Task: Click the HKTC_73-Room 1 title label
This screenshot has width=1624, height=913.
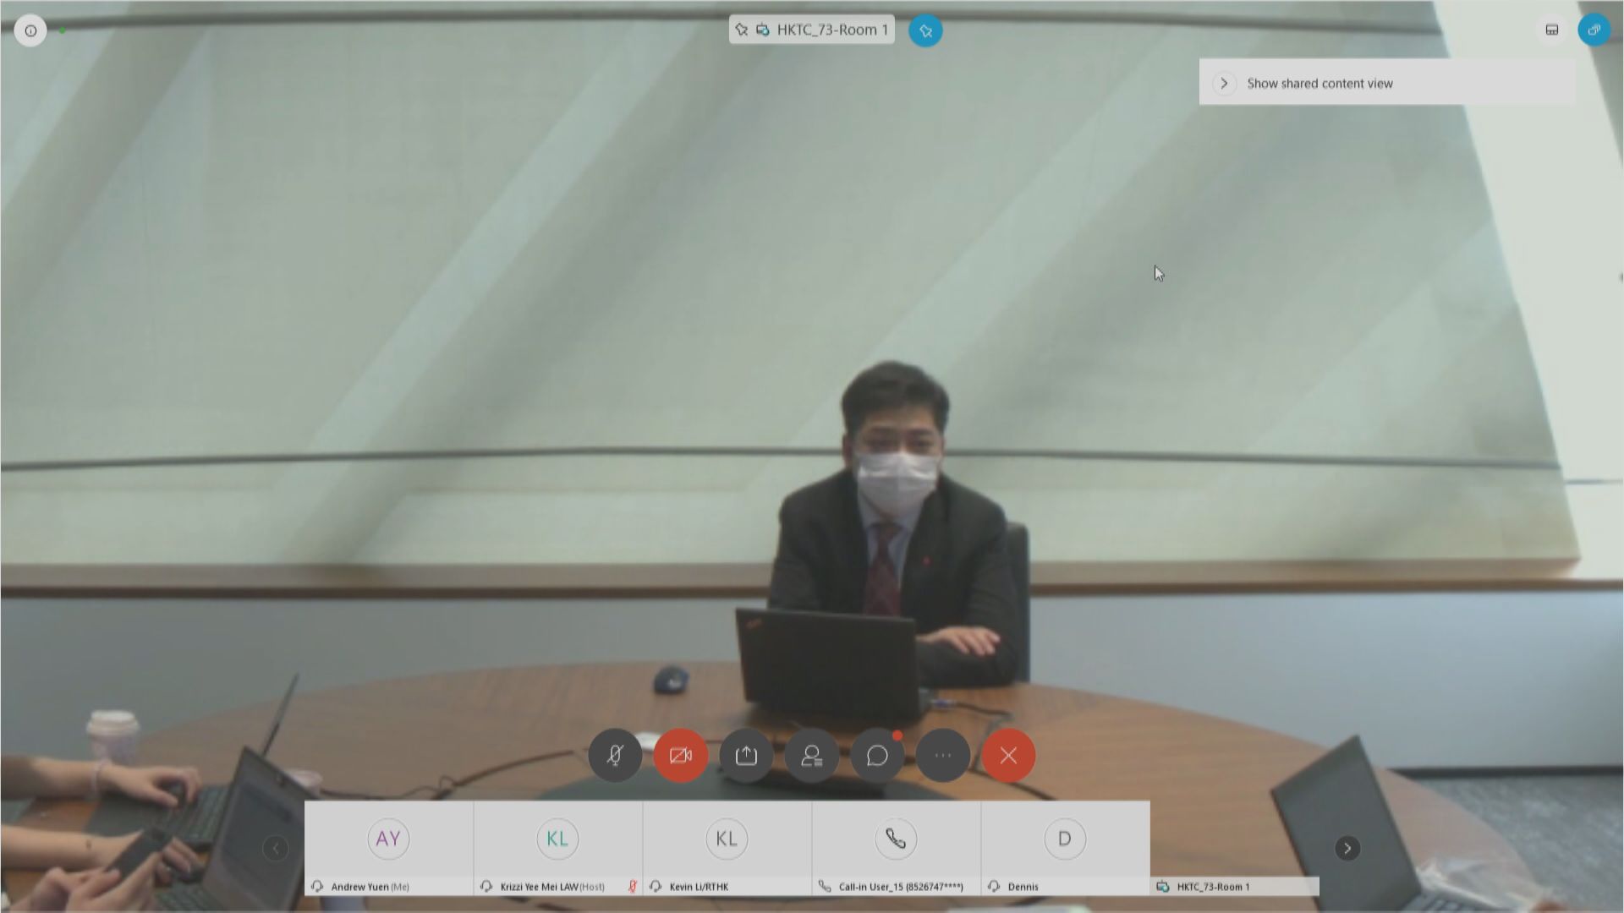Action: tap(831, 30)
